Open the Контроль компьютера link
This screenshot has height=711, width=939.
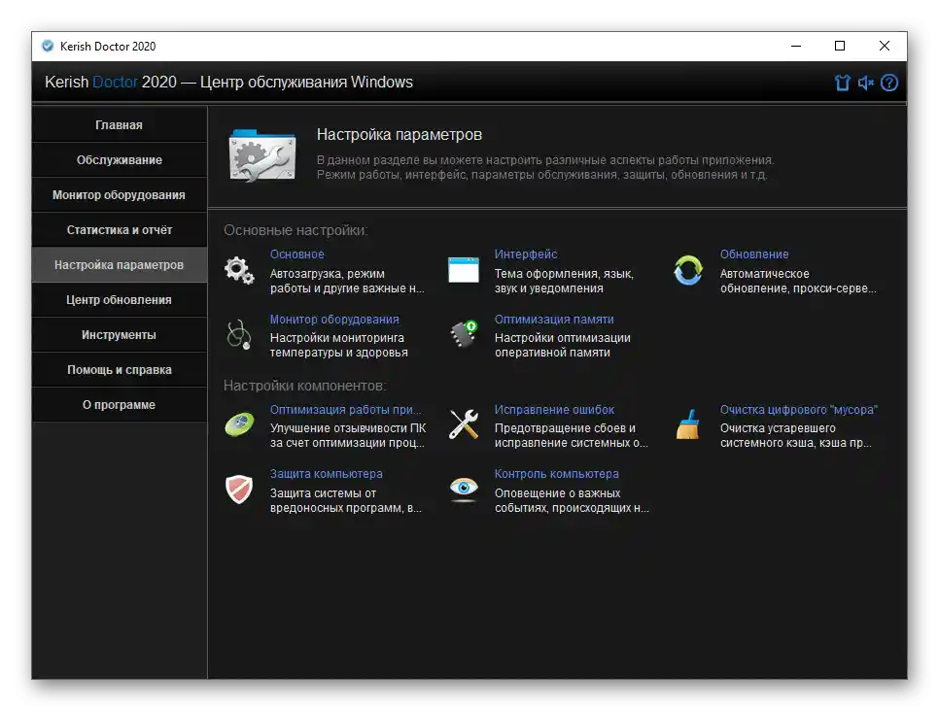pyautogui.click(x=556, y=473)
